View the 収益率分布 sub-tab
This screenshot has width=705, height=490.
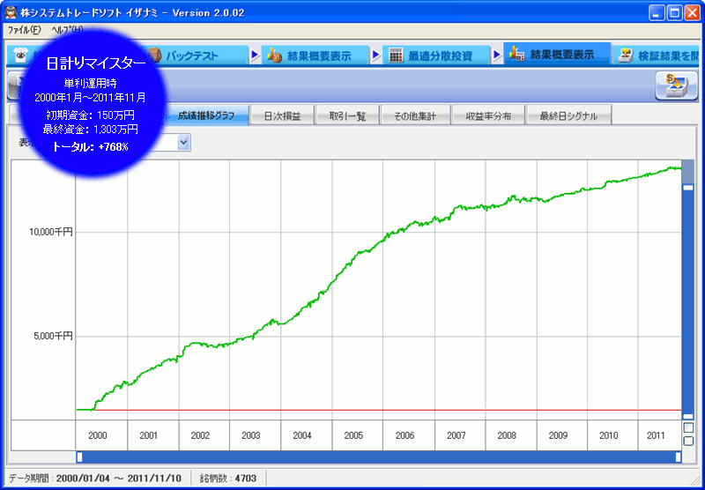(488, 116)
